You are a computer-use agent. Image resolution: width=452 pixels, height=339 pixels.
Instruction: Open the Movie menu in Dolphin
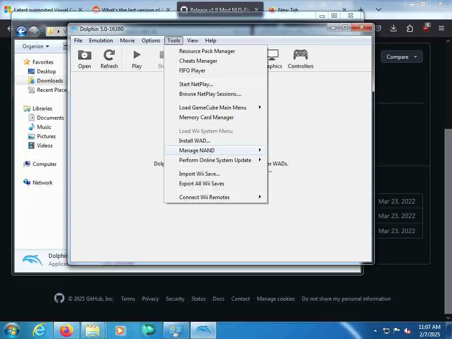pos(128,41)
